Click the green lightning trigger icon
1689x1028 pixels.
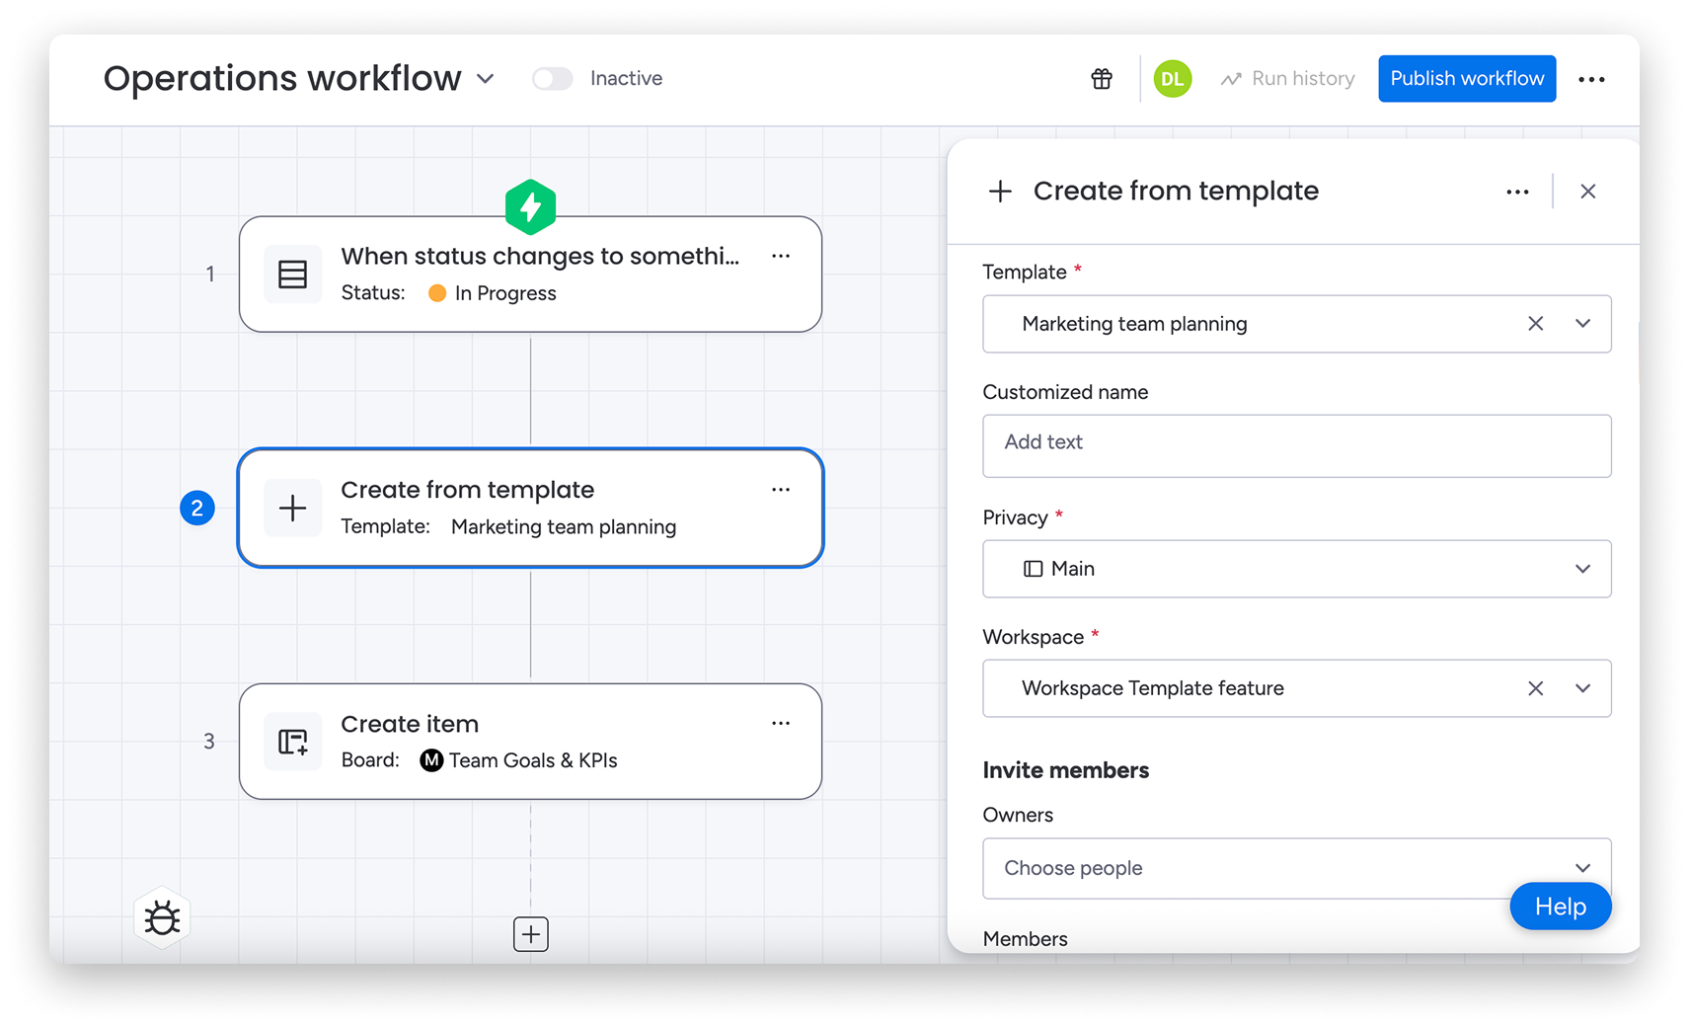pos(530,206)
